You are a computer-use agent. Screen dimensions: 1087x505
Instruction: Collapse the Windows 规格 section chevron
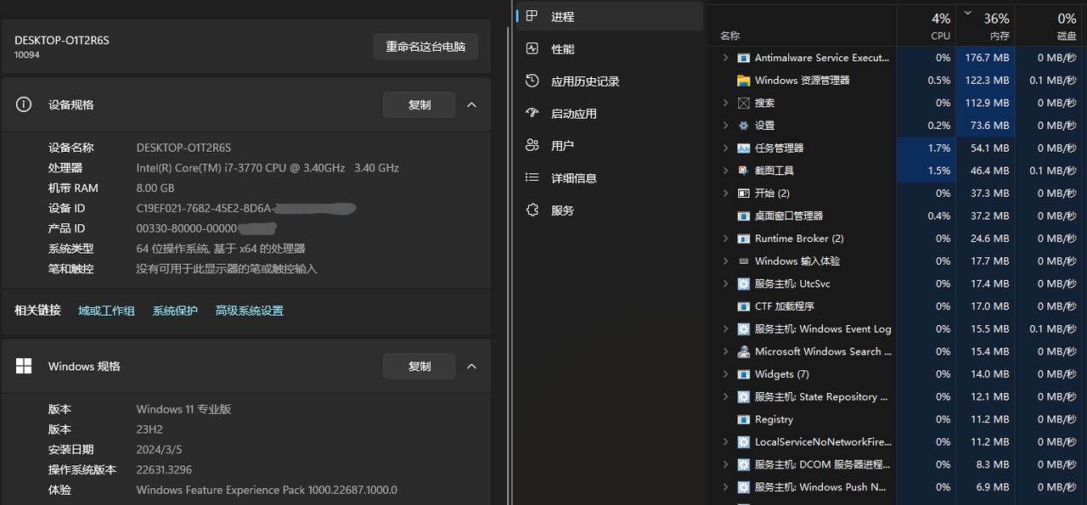[x=472, y=366]
